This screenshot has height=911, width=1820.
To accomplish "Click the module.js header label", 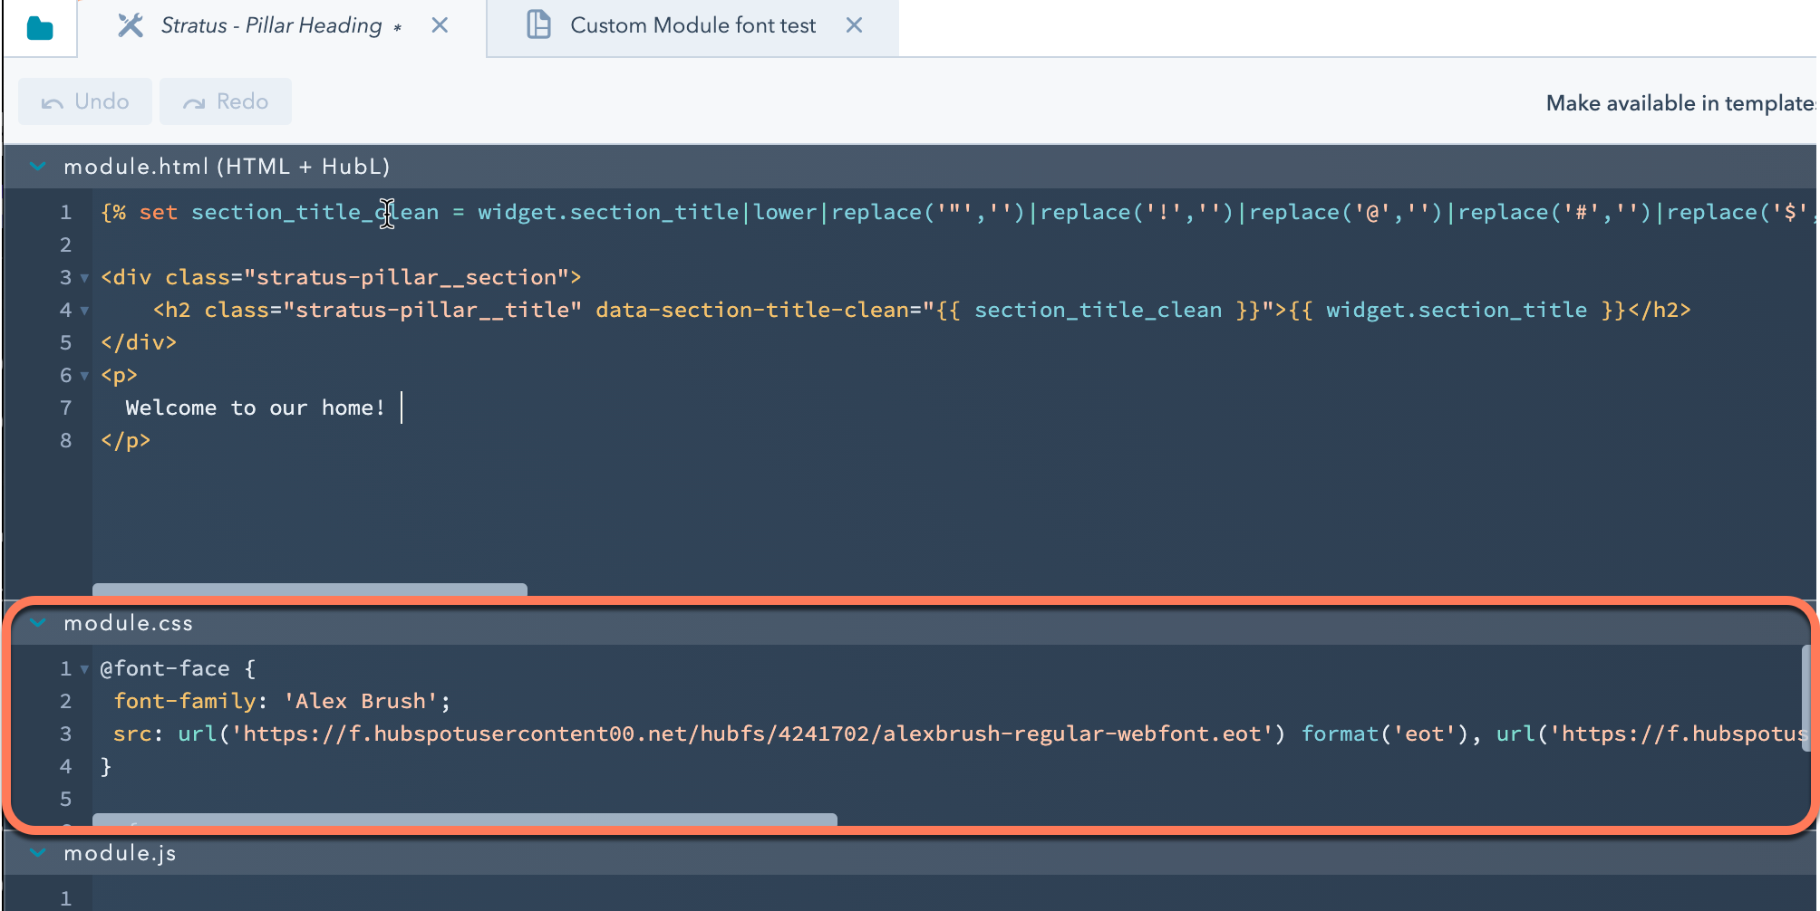I will 120,853.
